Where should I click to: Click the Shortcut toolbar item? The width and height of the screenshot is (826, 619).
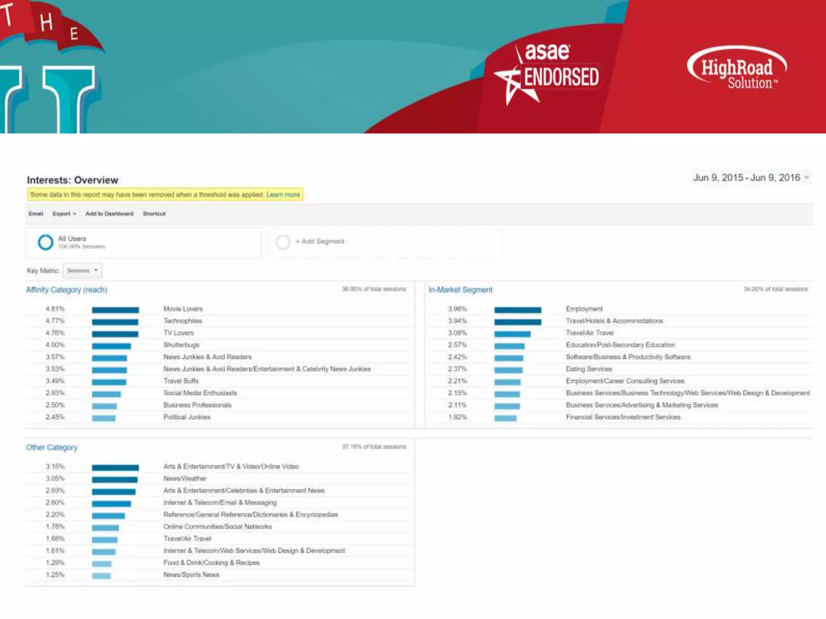click(154, 214)
